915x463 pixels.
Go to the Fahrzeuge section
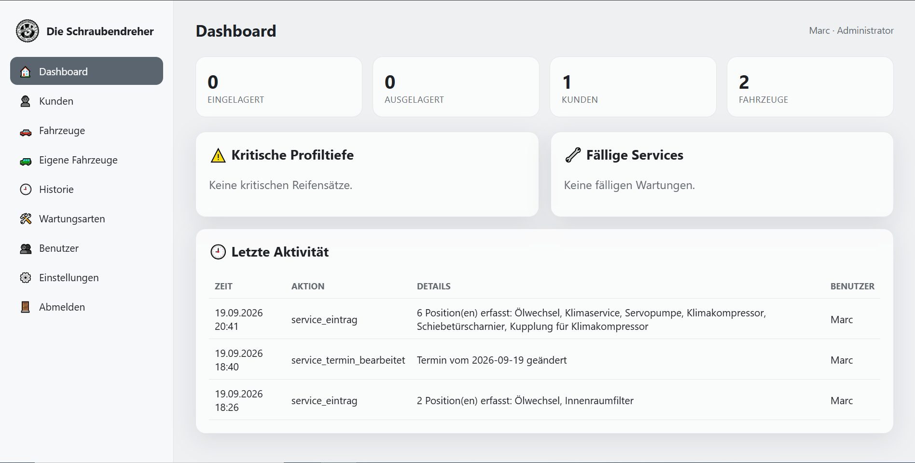coord(86,131)
